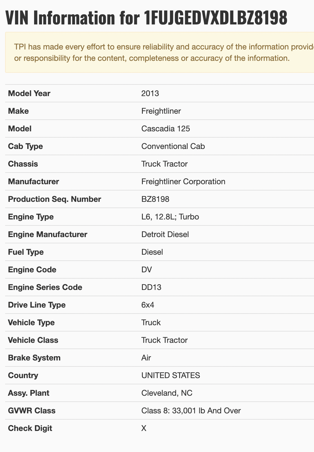Screen dimensions: 314x452
Task: Select the Class 8 GVWR class value
Action: tap(191, 411)
